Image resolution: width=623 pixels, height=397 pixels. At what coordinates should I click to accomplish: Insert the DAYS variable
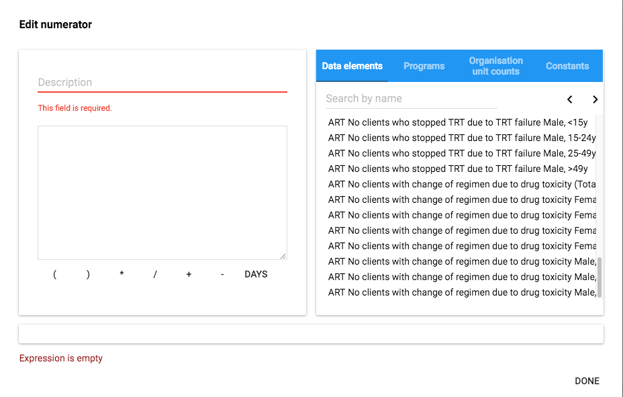256,274
